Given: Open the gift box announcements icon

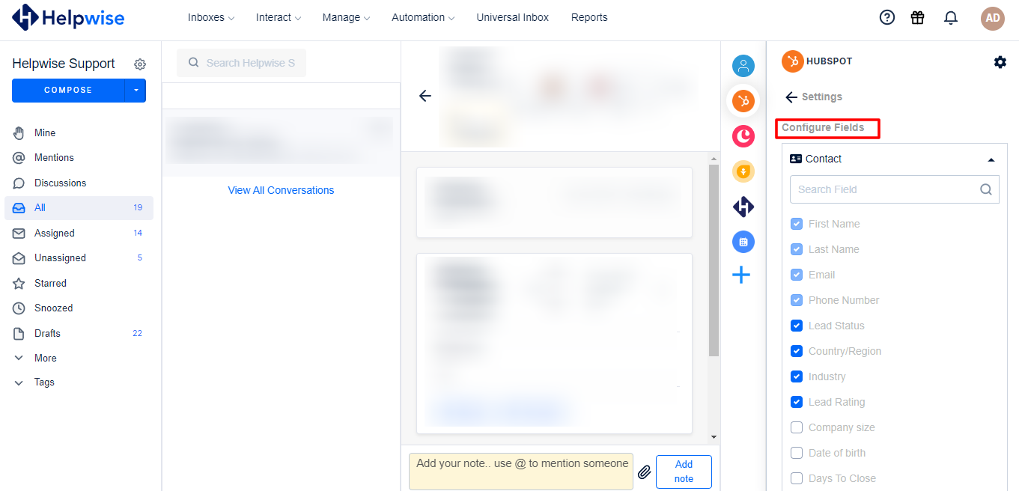Looking at the screenshot, I should (917, 16).
